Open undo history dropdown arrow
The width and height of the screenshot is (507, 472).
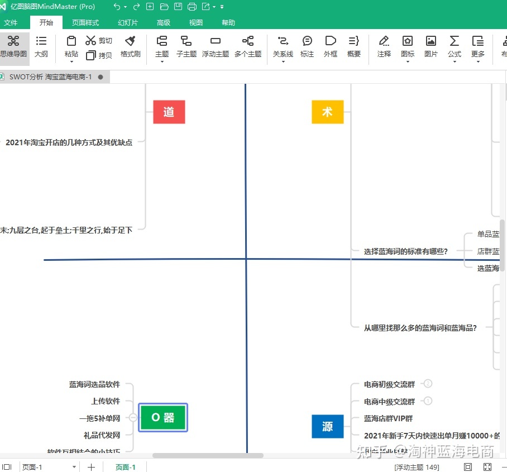tap(125, 7)
